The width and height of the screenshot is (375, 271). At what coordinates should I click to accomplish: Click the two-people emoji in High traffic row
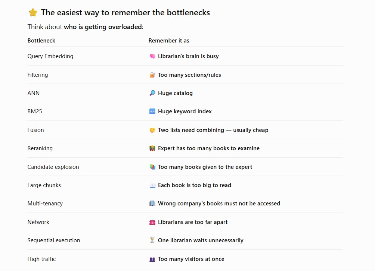(152, 259)
